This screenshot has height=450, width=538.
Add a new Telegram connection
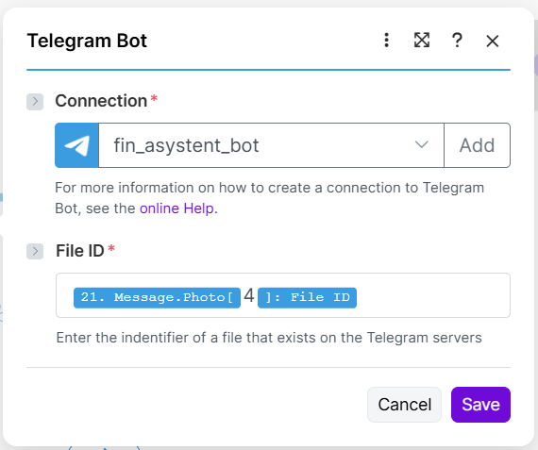coord(477,145)
